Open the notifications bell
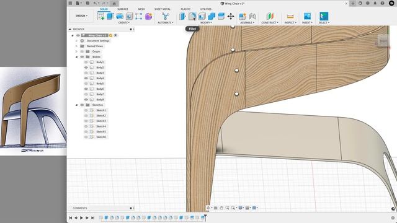The image size is (397, 223). 375,3
